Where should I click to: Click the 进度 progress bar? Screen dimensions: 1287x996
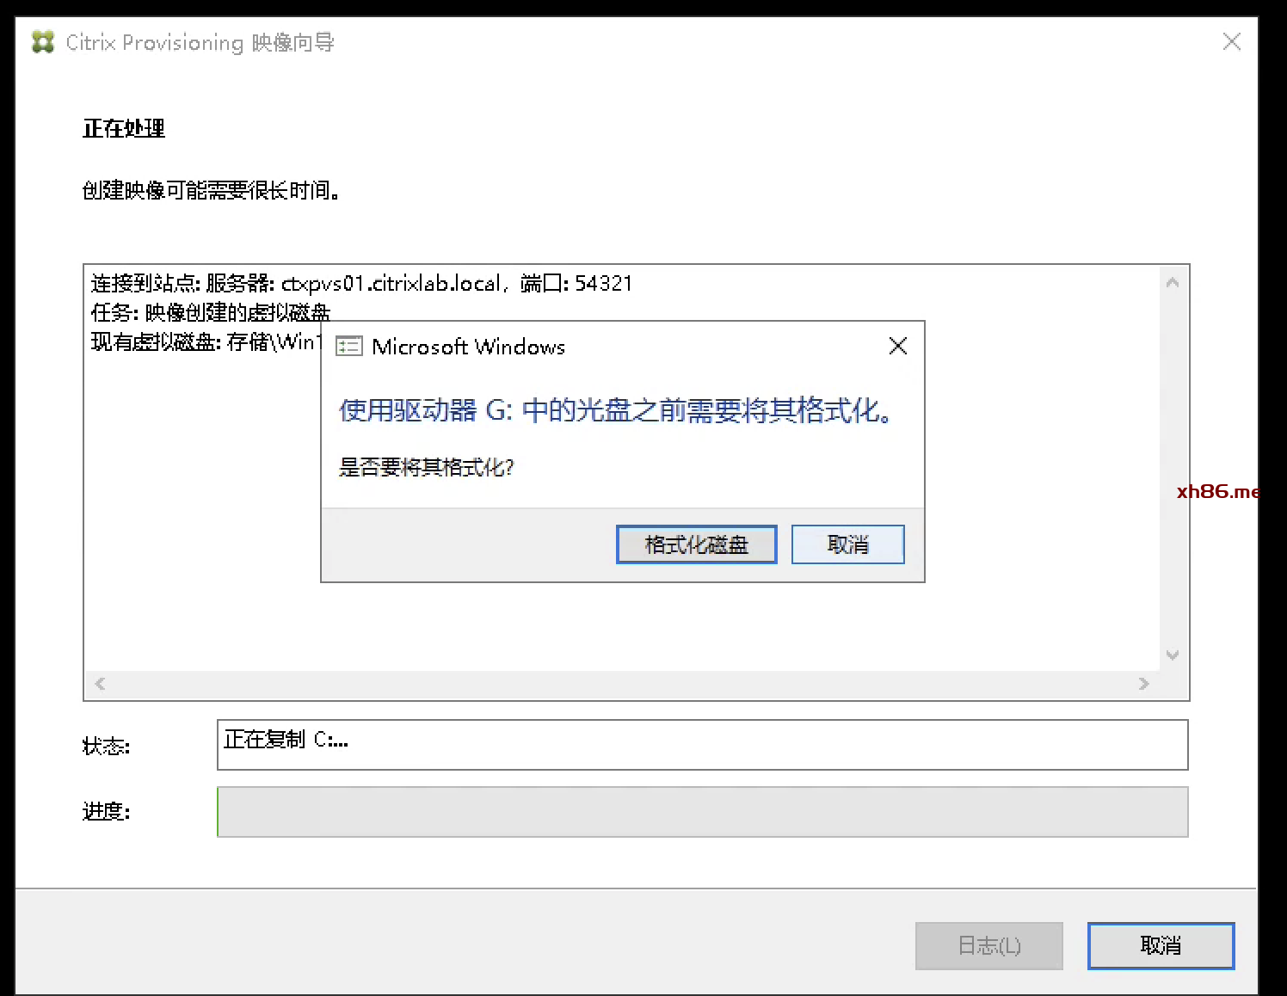point(702,811)
